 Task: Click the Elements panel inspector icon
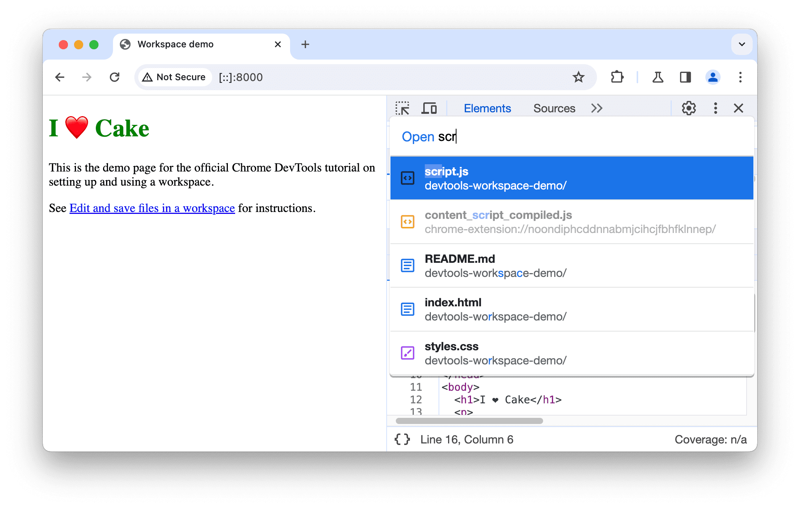[x=404, y=107]
